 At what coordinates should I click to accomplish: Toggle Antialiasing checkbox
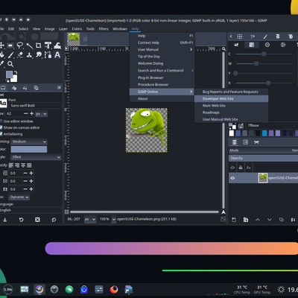[1, 134]
